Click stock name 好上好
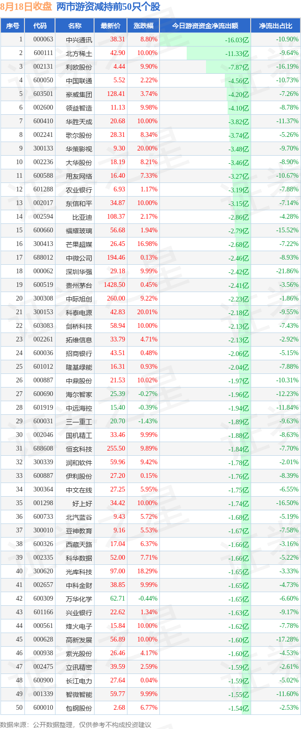This screenshot has height=729, width=301. pyautogui.click(x=82, y=504)
